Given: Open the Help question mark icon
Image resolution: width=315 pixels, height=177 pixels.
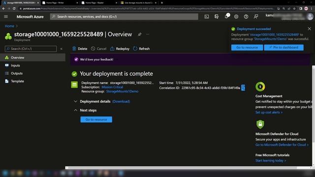Looking at the screenshot, I should pyautogui.click(x=246, y=17).
